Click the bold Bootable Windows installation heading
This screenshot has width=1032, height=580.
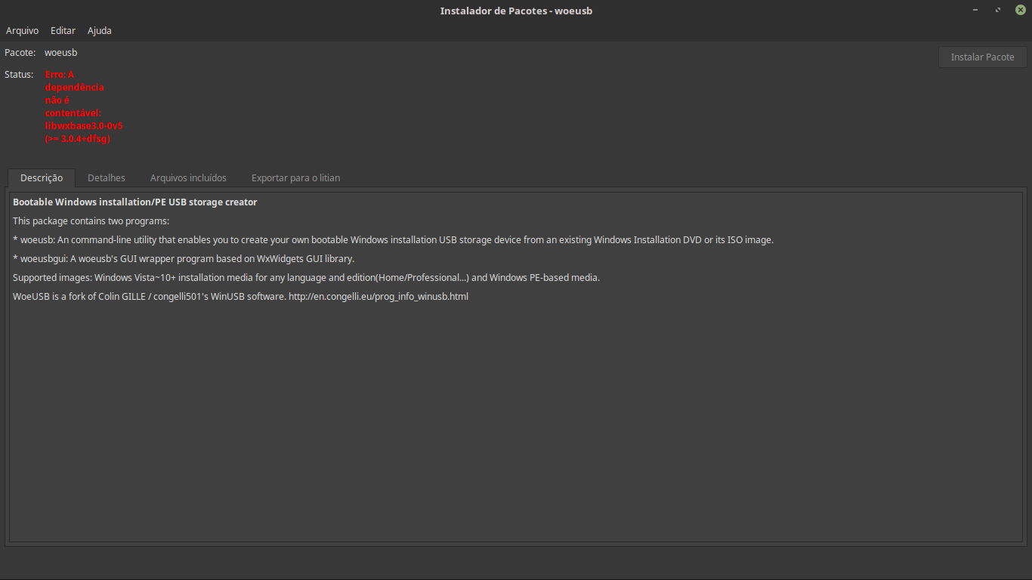click(x=134, y=202)
